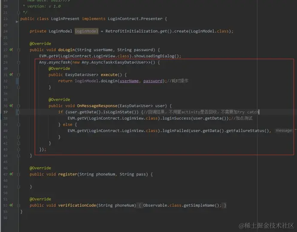Click the change marker in gutter at line 32
Viewport: 297px width, 232px height.
pyautogui.click(x=17, y=81)
